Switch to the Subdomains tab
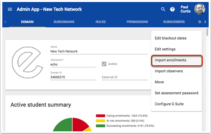 point(64,22)
